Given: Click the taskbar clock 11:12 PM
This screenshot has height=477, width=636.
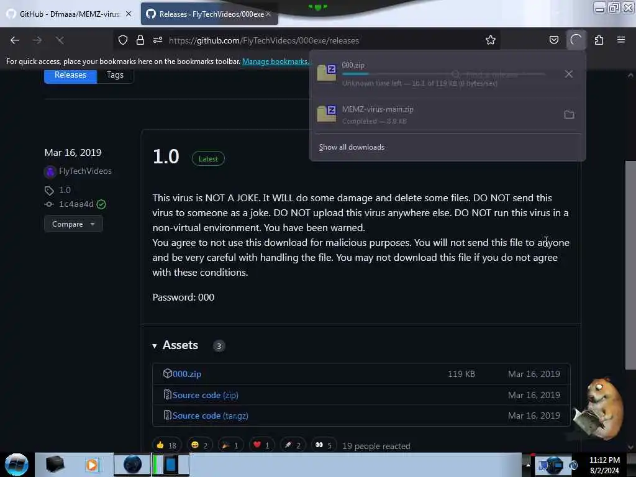Looking at the screenshot, I should click(x=604, y=460).
